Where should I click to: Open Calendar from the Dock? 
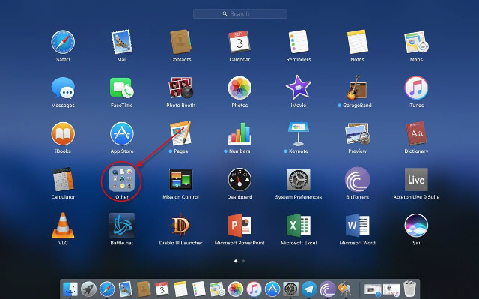coord(162,289)
